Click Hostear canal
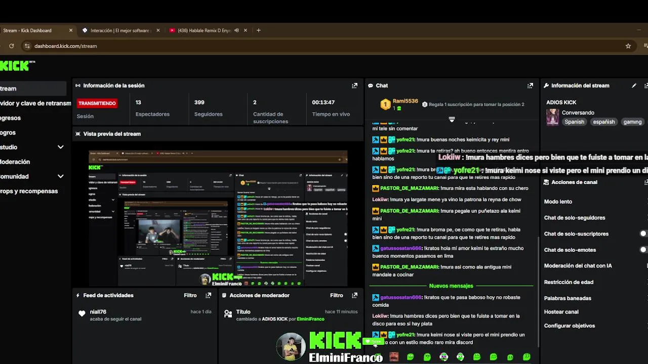Image resolution: width=648 pixels, height=364 pixels. coord(561,312)
